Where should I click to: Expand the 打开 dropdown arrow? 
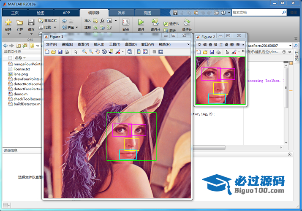click(20, 34)
